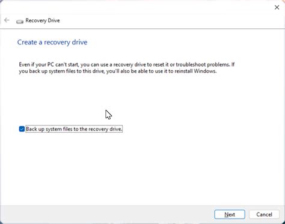The image size is (285, 224).
Task: Click the 'Create a recovery drive' heading
Action: point(52,42)
